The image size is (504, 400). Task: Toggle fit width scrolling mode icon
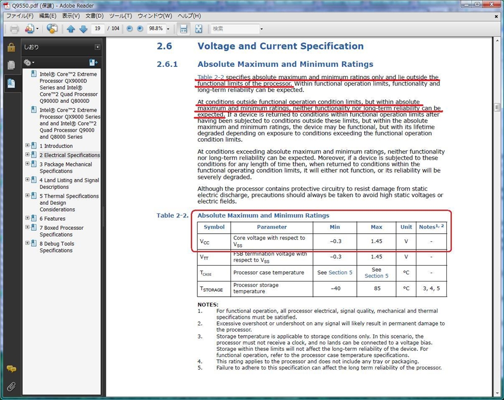(x=183, y=29)
